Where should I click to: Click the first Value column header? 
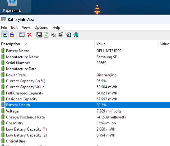pos(126,44)
